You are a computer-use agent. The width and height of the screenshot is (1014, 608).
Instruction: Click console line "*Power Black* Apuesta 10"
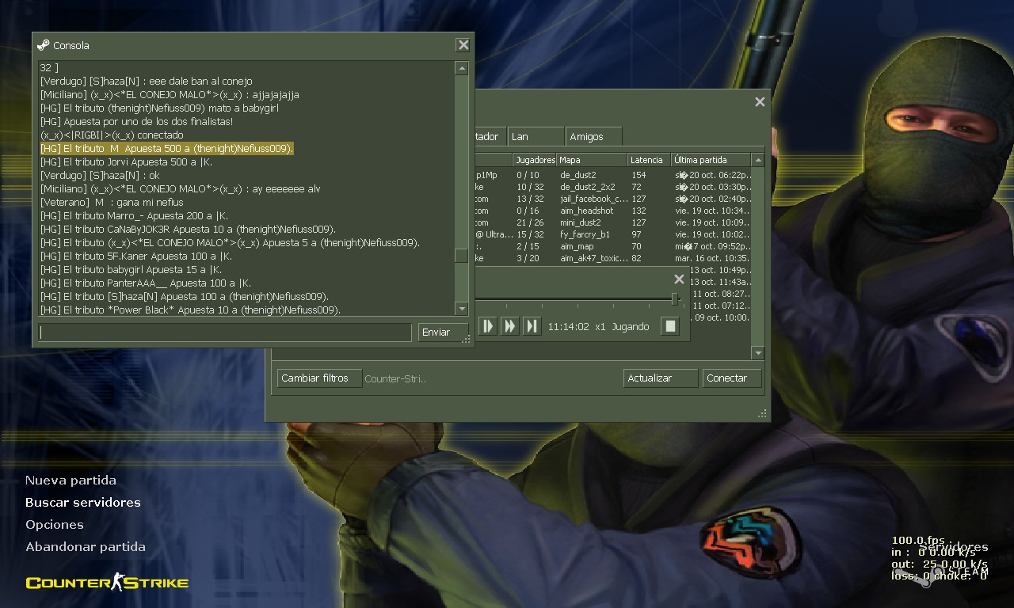pos(190,310)
